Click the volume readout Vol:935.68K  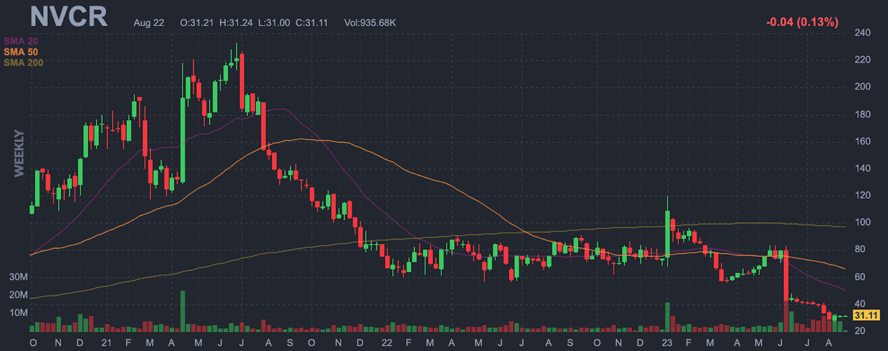click(x=371, y=22)
